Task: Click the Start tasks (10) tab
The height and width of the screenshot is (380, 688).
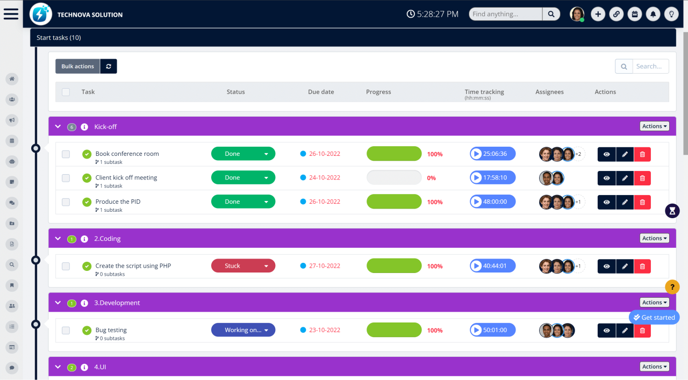Action: (59, 37)
